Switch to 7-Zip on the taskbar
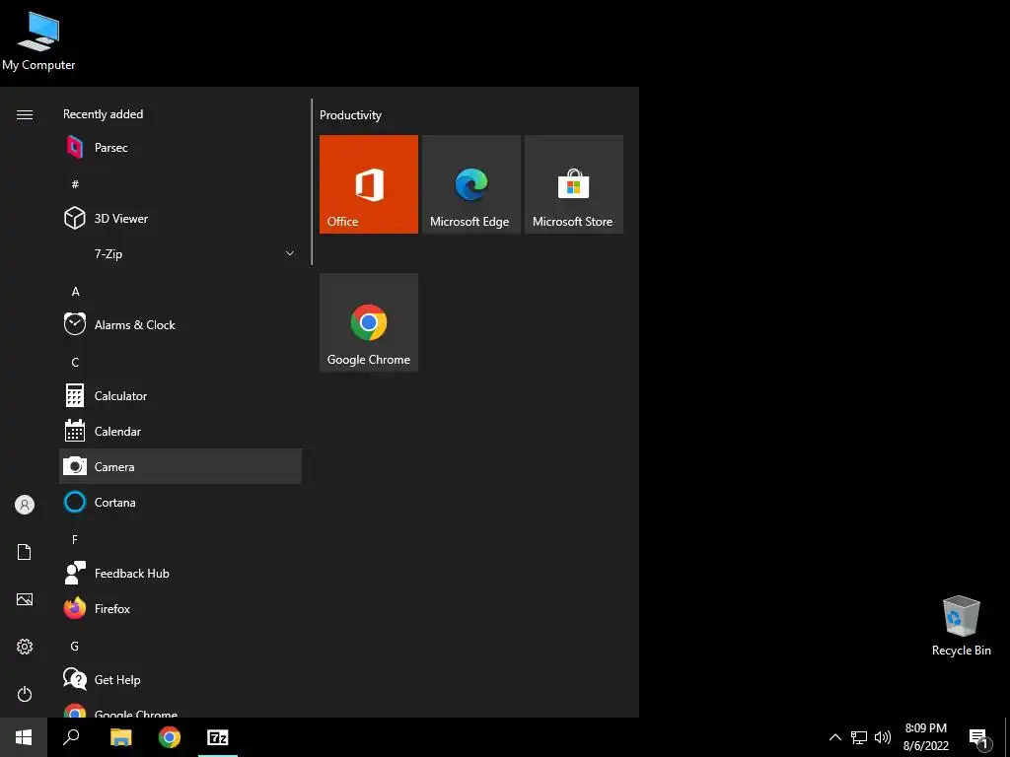1010x757 pixels. (x=218, y=737)
